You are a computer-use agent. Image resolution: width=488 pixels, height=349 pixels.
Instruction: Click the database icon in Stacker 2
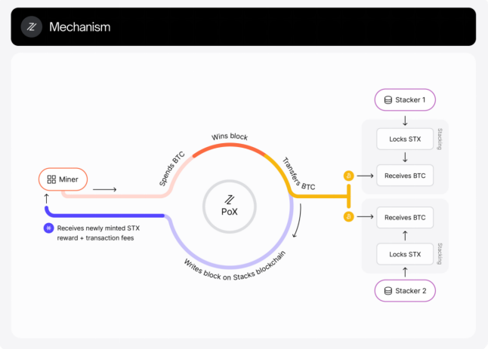click(x=388, y=290)
